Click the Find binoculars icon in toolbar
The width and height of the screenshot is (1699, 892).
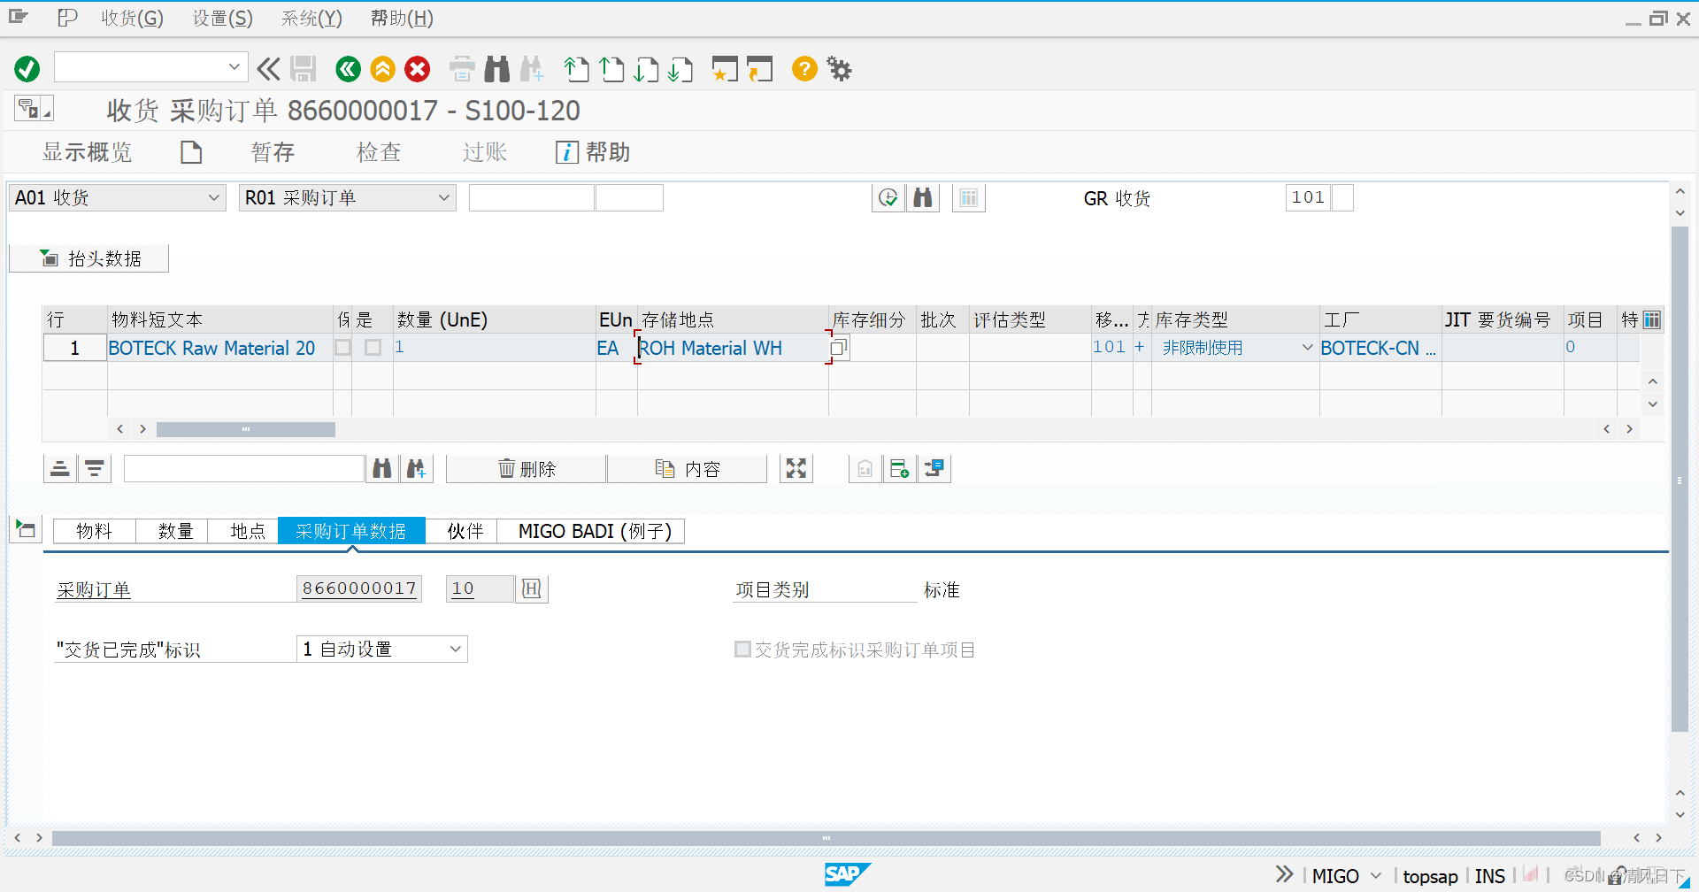tap(497, 69)
